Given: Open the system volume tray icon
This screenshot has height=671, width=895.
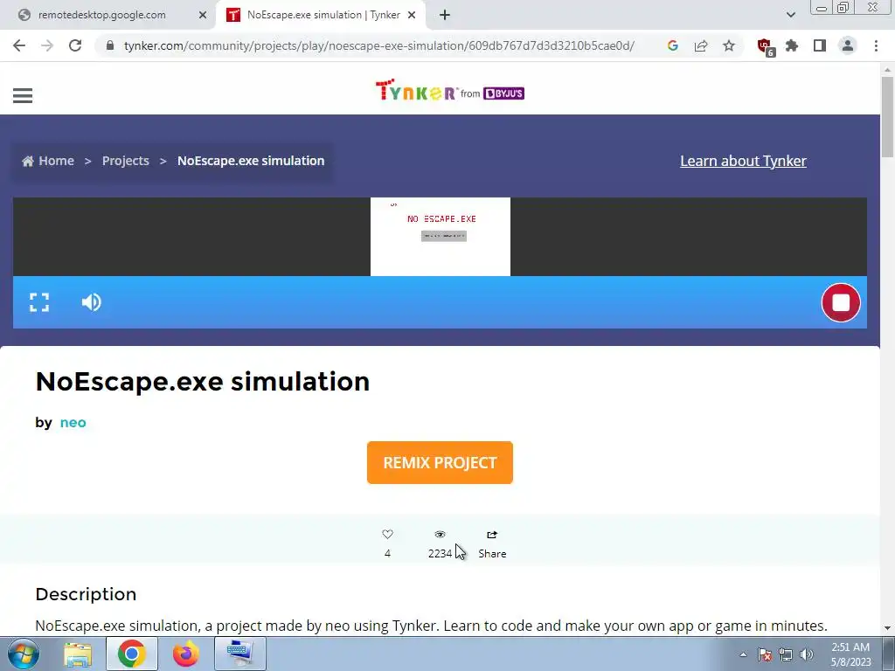Looking at the screenshot, I should [807, 654].
